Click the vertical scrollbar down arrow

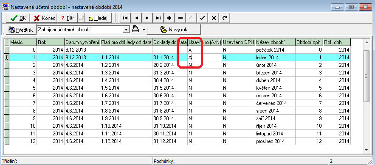[x=367, y=150]
